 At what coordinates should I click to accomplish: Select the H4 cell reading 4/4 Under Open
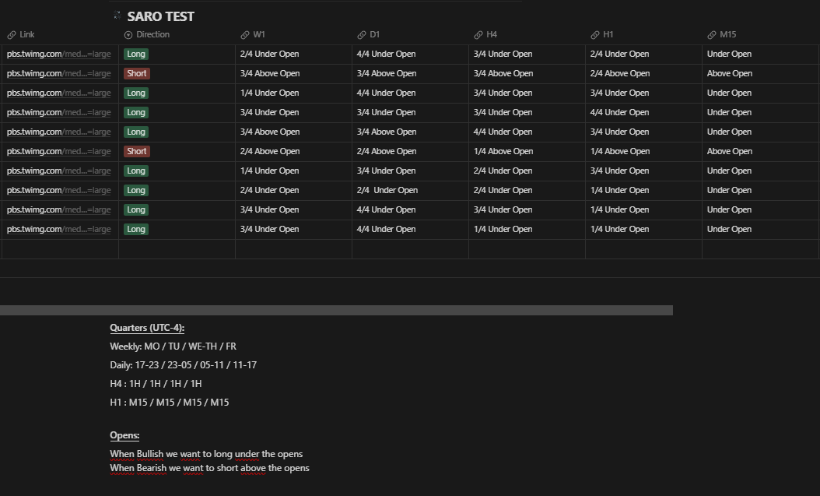pyautogui.click(x=527, y=132)
